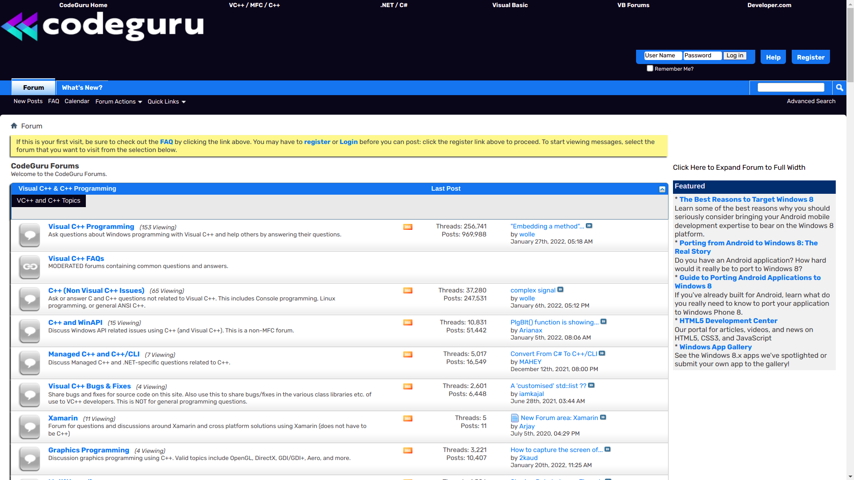Click Graphics Programming forum status icon
The height and width of the screenshot is (480, 854).
tap(30, 459)
